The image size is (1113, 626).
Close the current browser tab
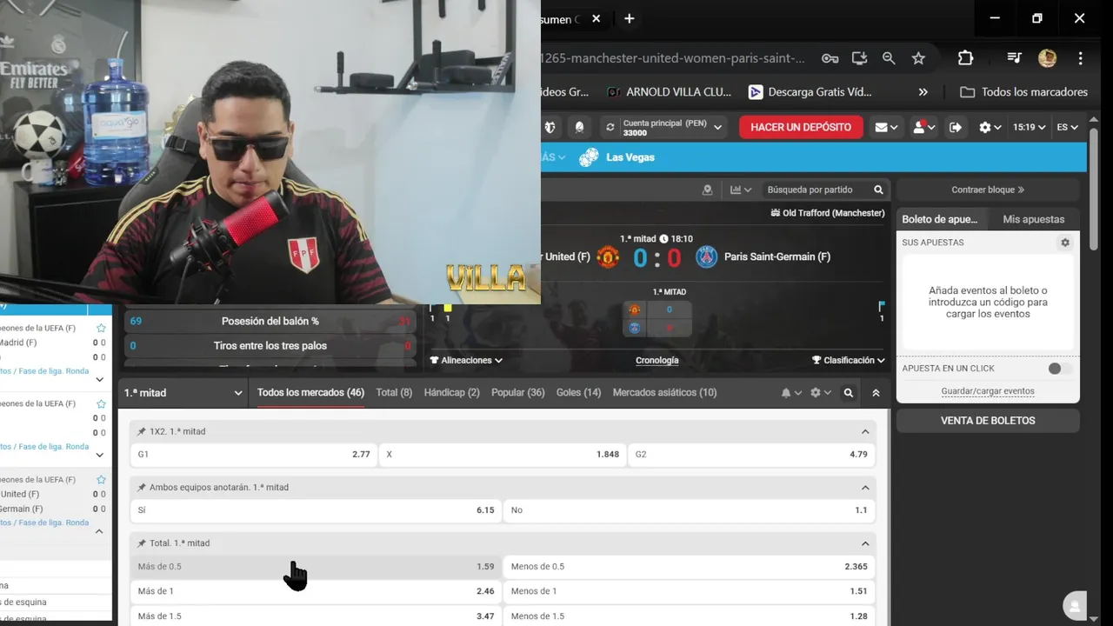(596, 18)
